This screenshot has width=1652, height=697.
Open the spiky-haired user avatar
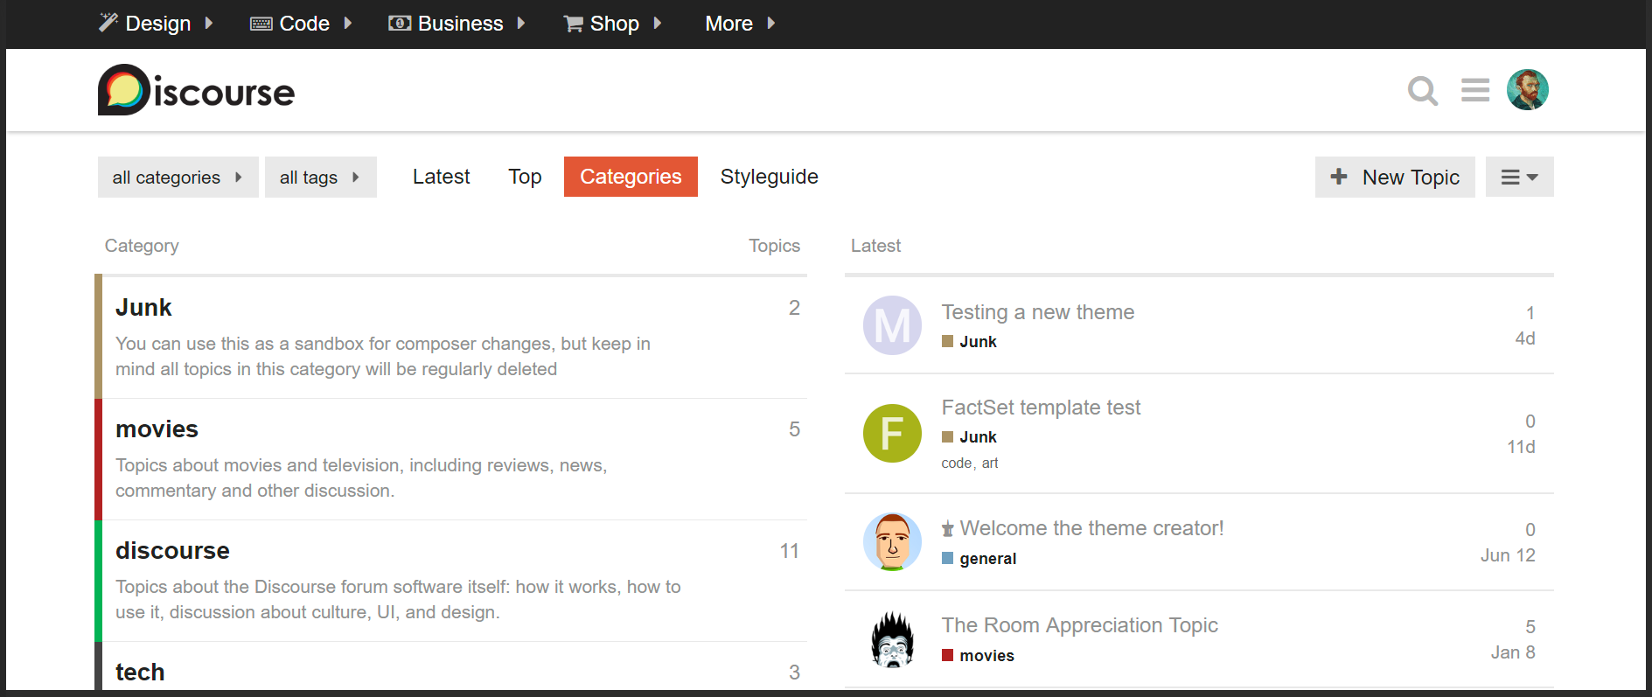[892, 640]
